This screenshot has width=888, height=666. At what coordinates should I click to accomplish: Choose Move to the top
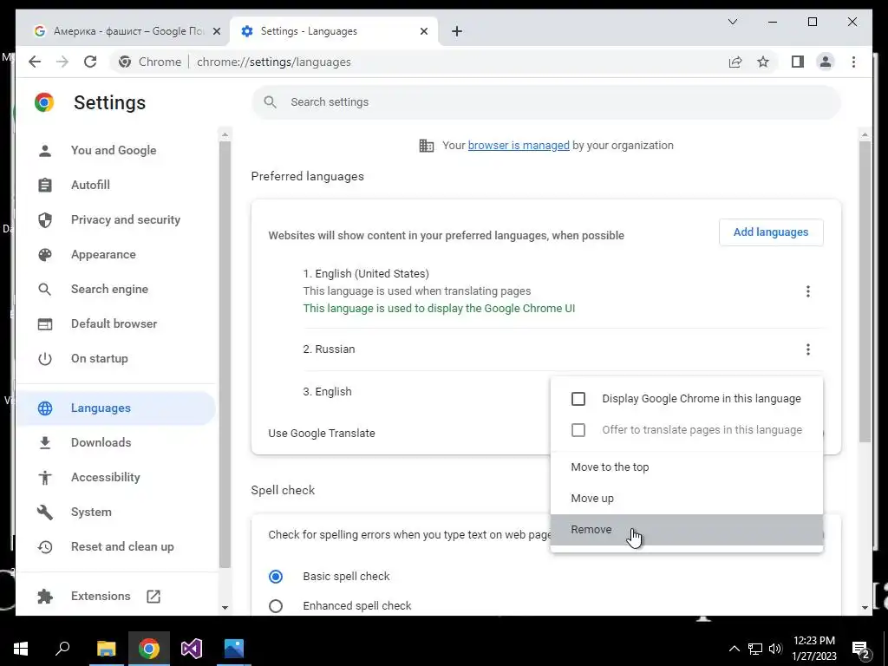[x=687, y=467]
